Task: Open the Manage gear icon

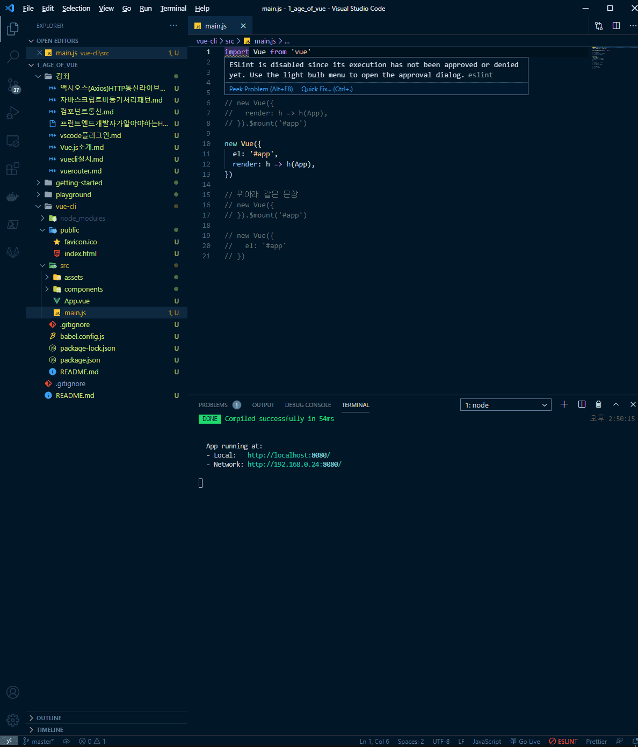Action: tap(13, 720)
